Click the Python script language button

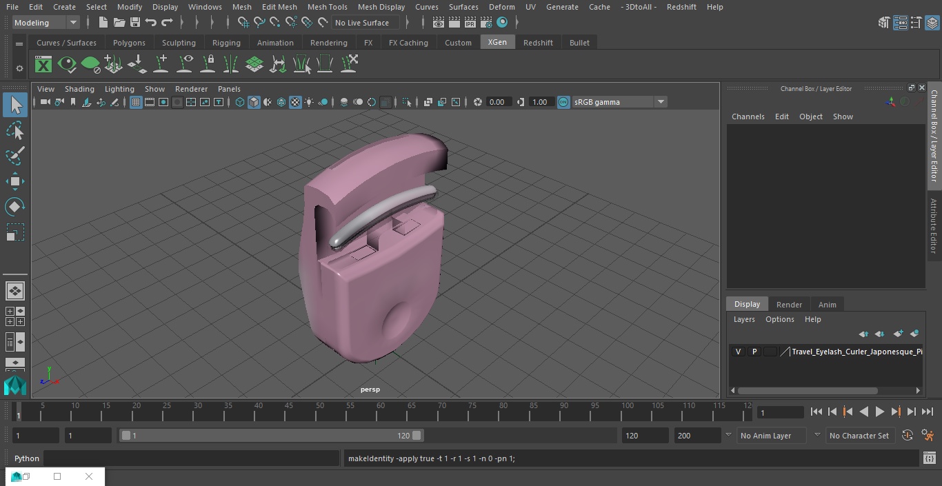[x=27, y=458]
